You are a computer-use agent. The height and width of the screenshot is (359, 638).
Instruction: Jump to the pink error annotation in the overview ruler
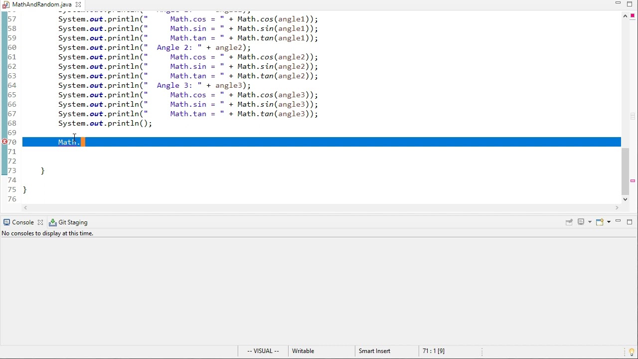(633, 181)
